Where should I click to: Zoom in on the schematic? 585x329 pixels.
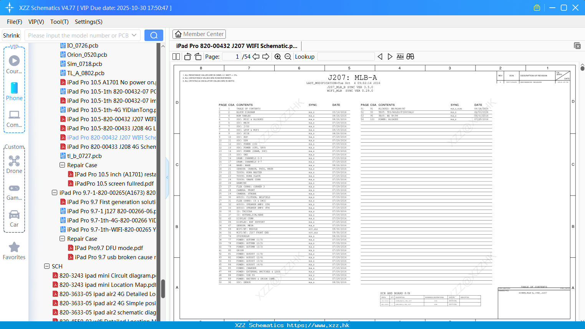[x=278, y=56]
